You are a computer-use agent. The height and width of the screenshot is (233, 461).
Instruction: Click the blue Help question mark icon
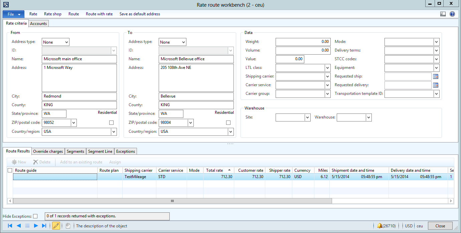pos(452,14)
